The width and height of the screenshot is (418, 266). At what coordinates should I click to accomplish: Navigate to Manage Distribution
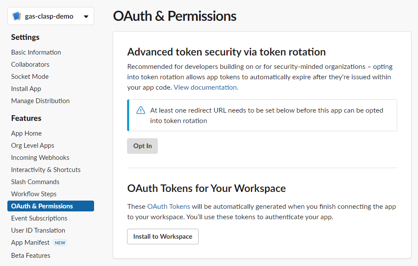click(x=40, y=101)
